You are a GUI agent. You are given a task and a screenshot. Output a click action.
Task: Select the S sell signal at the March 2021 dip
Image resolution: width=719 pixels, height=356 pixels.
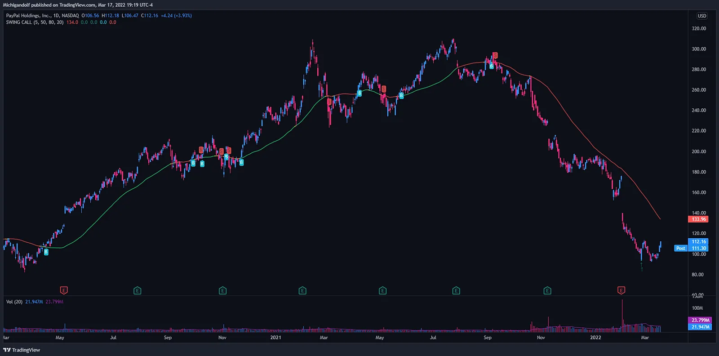329,102
